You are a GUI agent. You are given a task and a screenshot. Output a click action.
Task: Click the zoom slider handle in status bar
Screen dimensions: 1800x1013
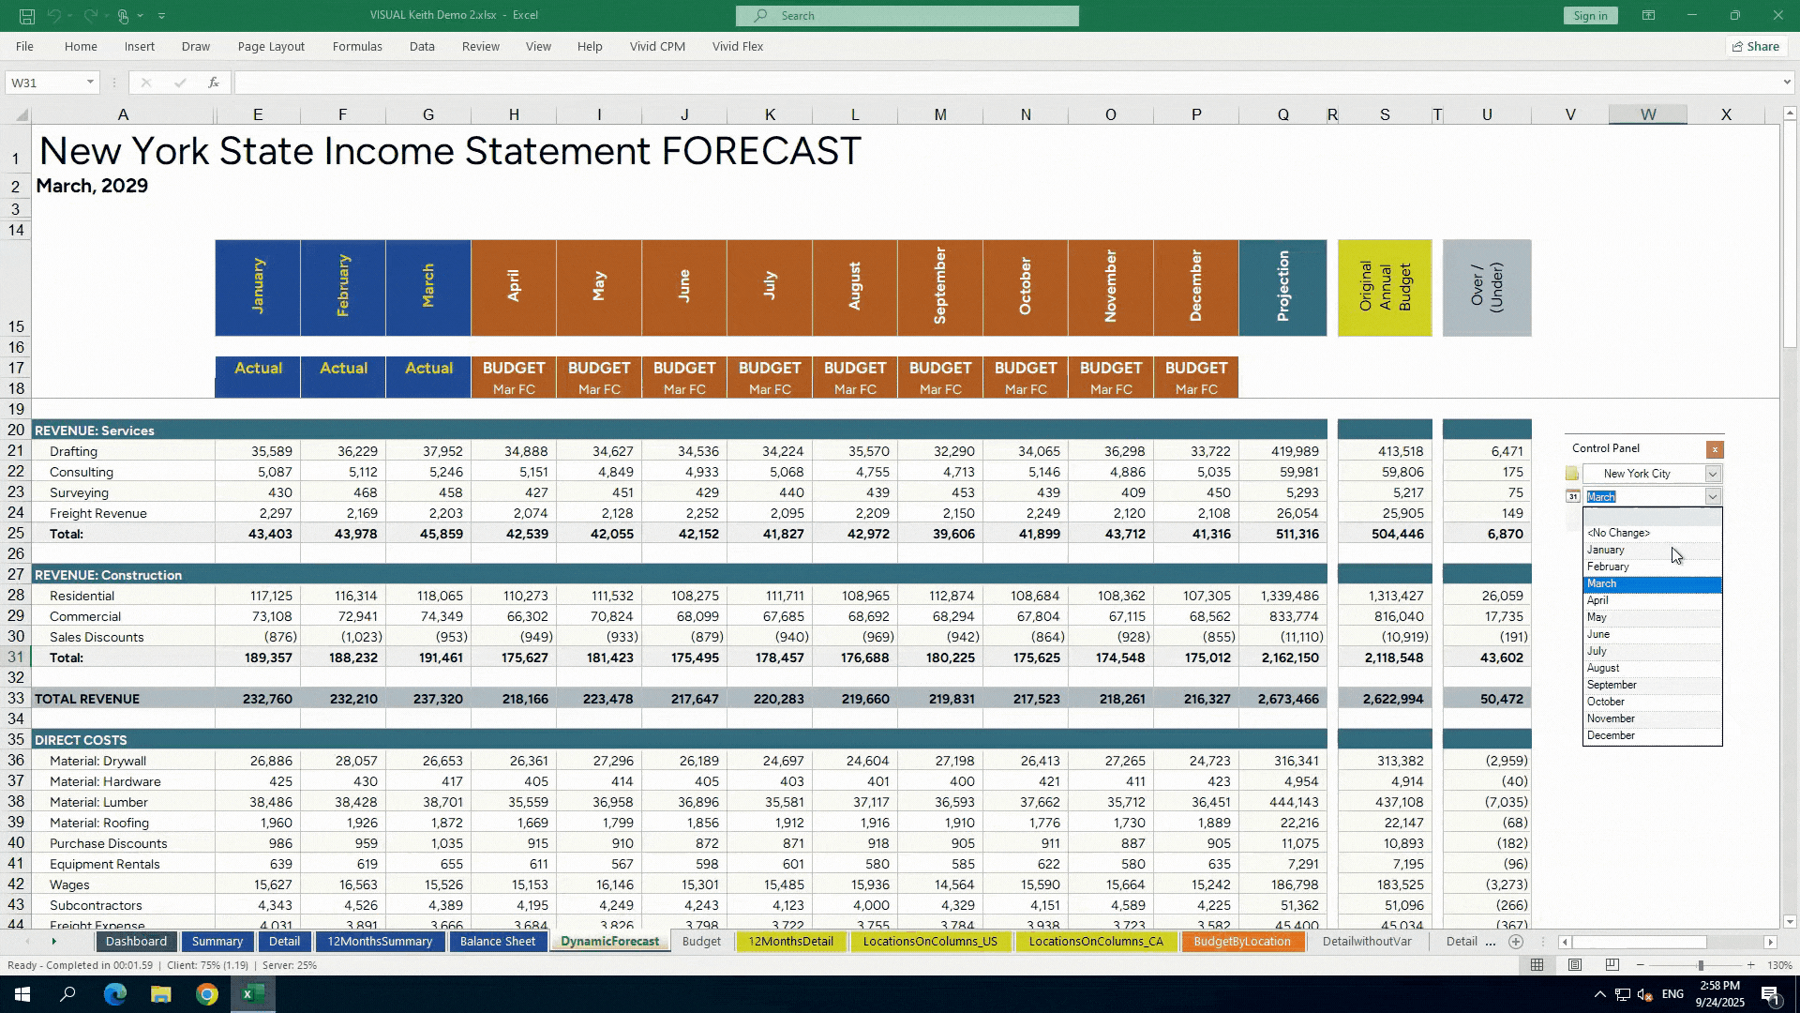(x=1700, y=965)
